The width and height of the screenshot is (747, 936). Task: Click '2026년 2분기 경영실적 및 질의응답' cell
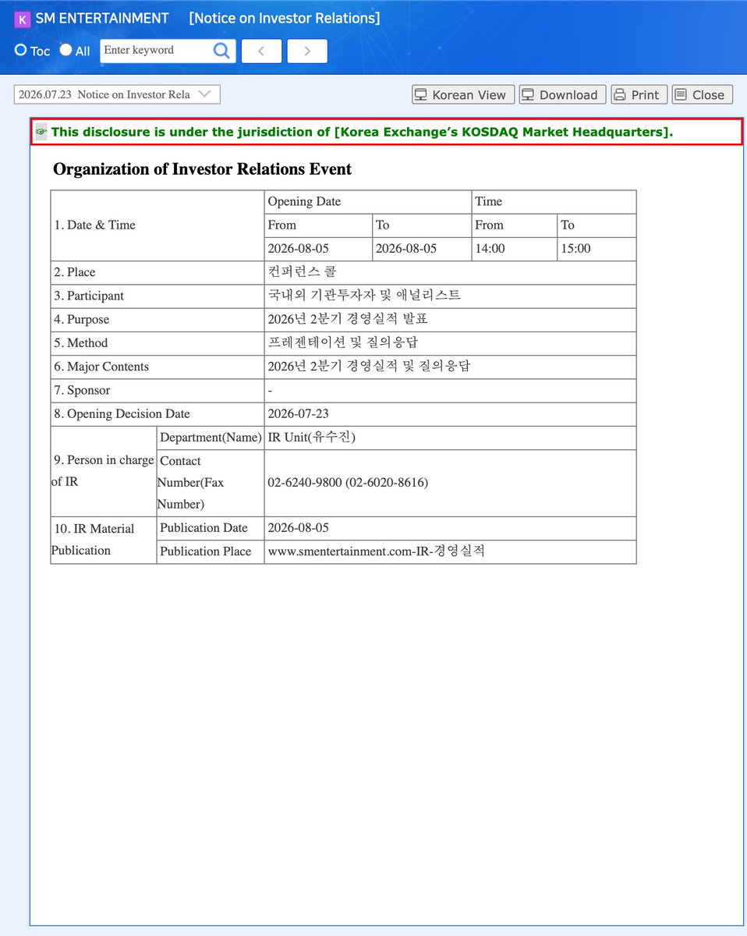pos(451,367)
